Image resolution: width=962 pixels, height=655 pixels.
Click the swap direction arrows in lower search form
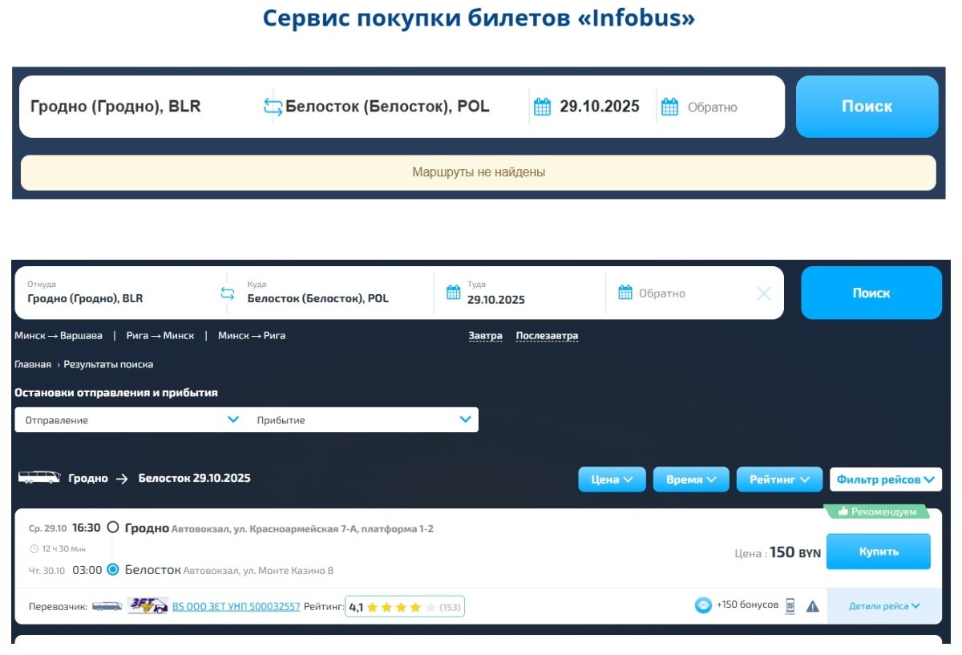coord(228,293)
